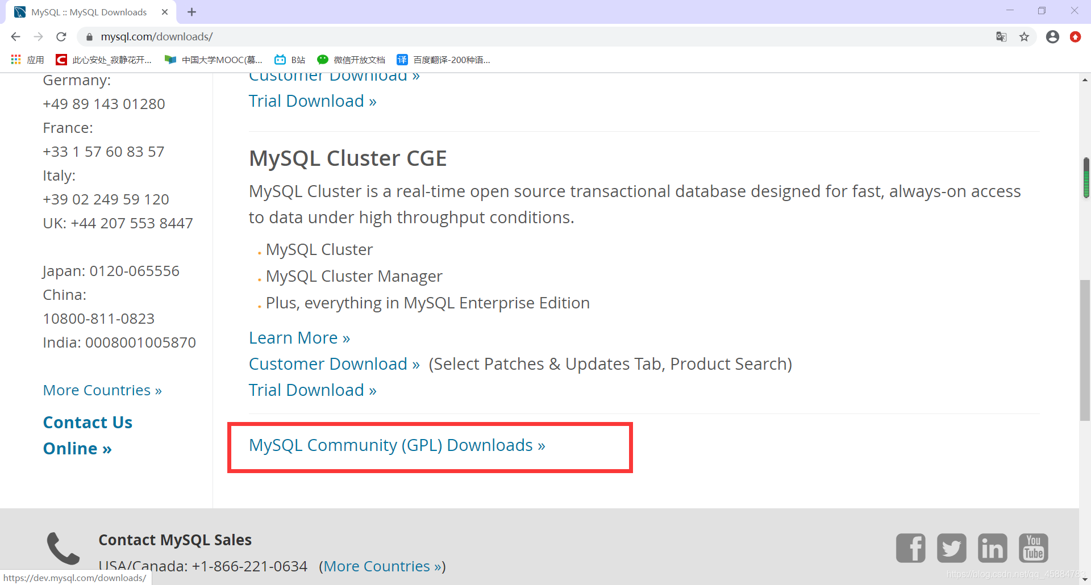1091x585 pixels.
Task: Click the Contact MySQL Sales heading
Action: [x=175, y=540]
